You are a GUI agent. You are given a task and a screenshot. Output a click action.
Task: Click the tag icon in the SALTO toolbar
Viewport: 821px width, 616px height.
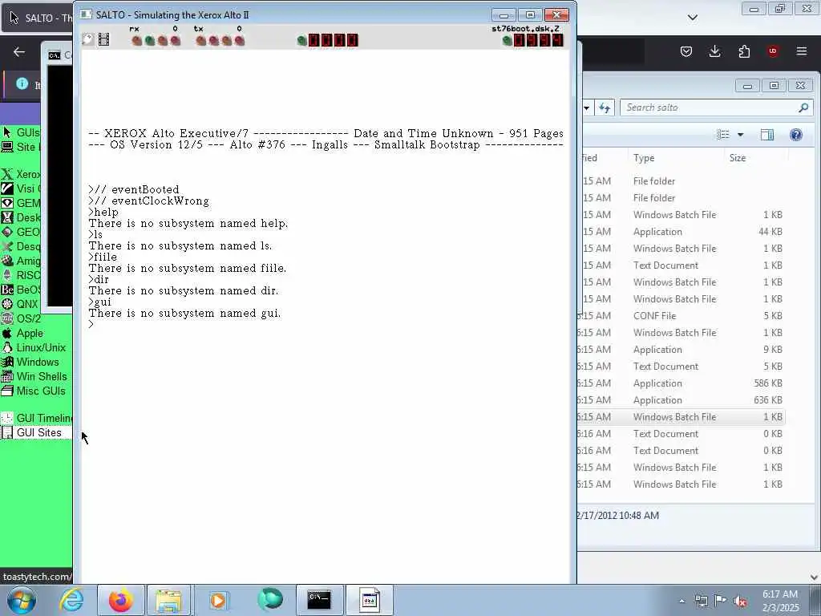tap(88, 39)
